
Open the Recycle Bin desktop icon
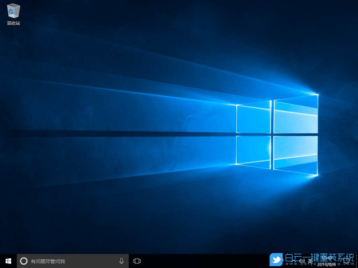point(13,11)
